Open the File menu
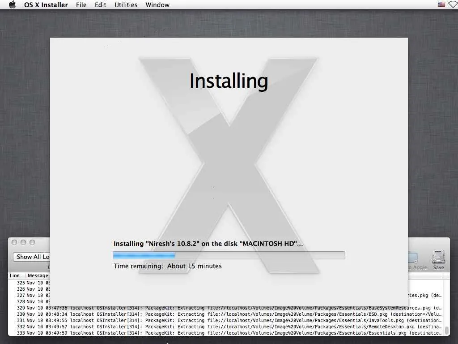The image size is (458, 344). pyautogui.click(x=81, y=5)
